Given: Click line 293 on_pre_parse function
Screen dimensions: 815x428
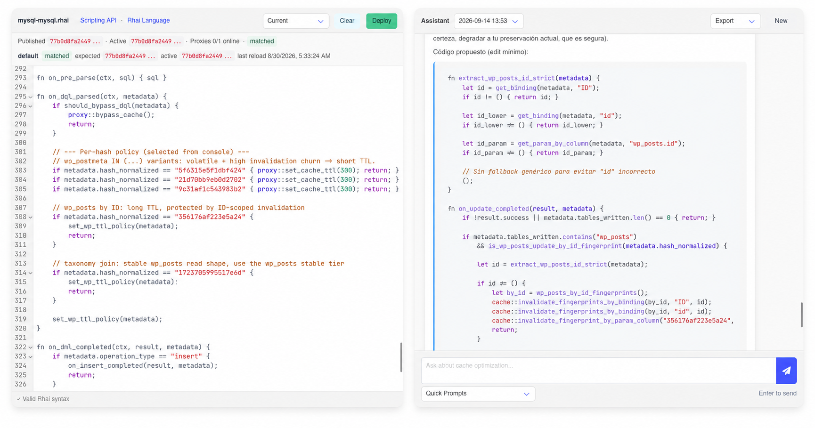Looking at the screenshot, I should pos(102,78).
